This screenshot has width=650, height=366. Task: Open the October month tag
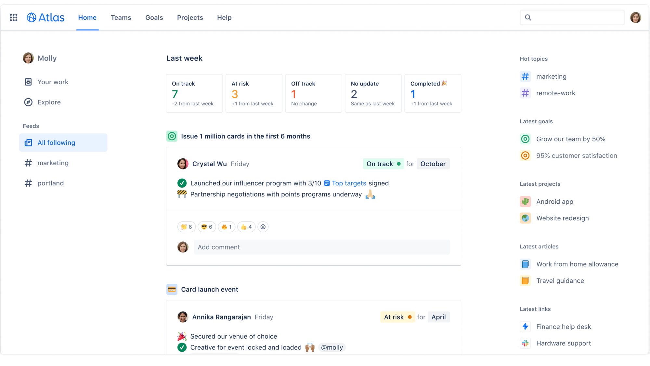433,164
